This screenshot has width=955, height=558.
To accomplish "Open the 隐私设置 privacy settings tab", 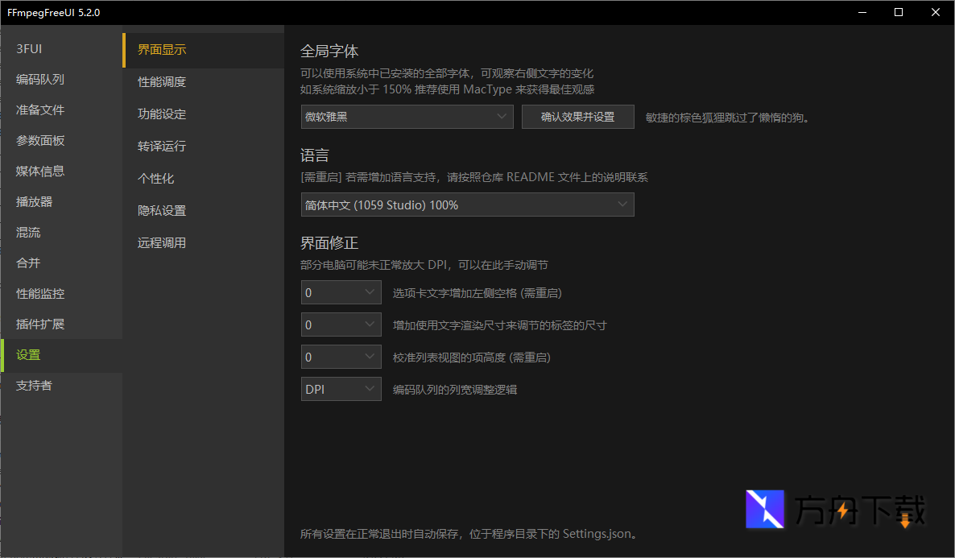I will point(161,210).
